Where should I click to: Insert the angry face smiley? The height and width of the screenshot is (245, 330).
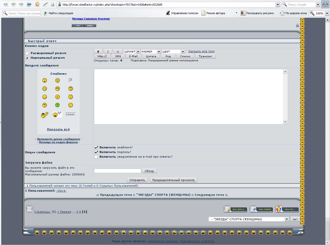coord(57,97)
